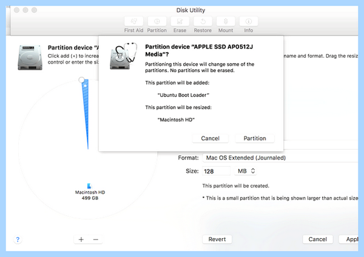Screen dimensions: 364x257
Task: Click the First Aid toolbar icon
Action: click(x=133, y=22)
